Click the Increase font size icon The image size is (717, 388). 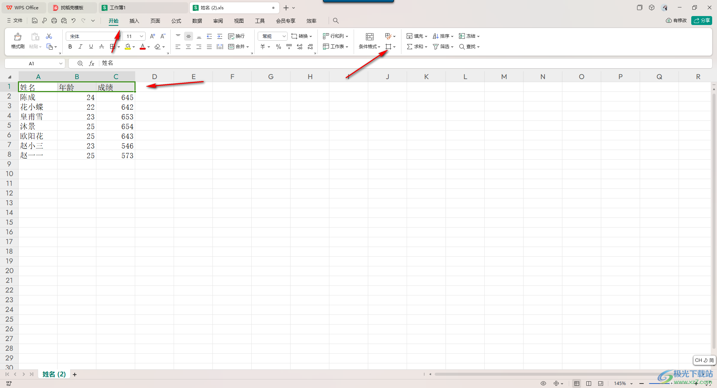pyautogui.click(x=152, y=36)
